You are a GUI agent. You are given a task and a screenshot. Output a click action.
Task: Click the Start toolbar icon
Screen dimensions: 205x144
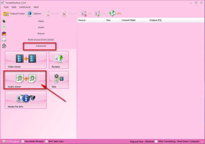coord(98,13)
